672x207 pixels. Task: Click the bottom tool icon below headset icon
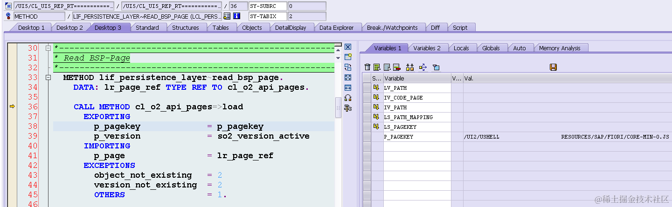[x=347, y=108]
